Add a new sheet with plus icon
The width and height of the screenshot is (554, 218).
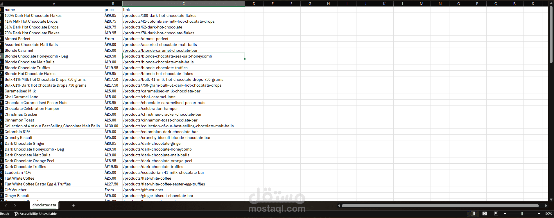[x=73, y=206]
